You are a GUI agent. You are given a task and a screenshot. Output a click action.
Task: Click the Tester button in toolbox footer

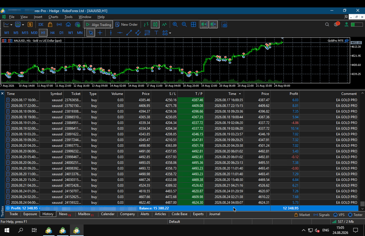pyautogui.click(x=355, y=215)
